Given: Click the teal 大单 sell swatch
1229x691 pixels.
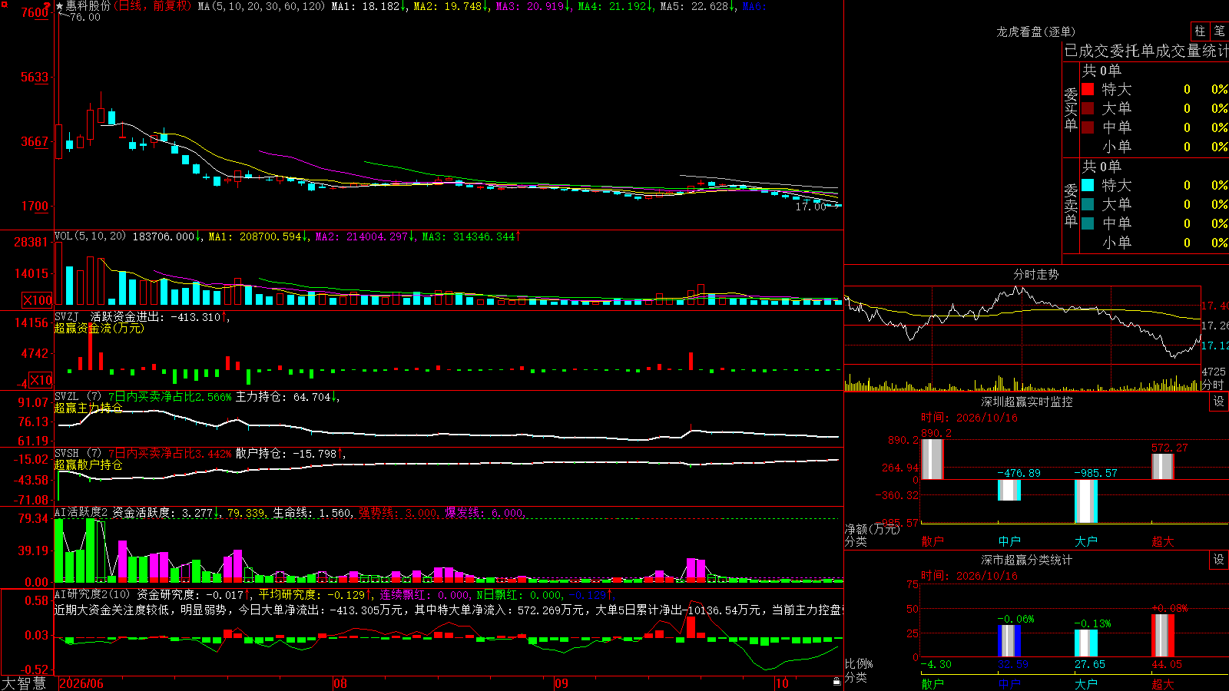Looking at the screenshot, I should 1088,204.
